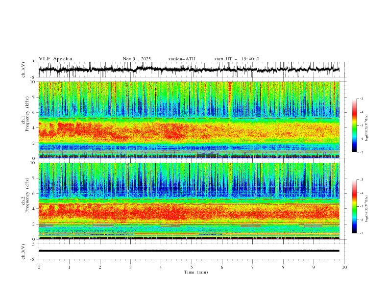Click the "5" tick on ch.3(V) axis

[x=34, y=244]
